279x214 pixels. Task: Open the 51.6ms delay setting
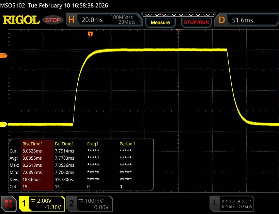click(242, 20)
